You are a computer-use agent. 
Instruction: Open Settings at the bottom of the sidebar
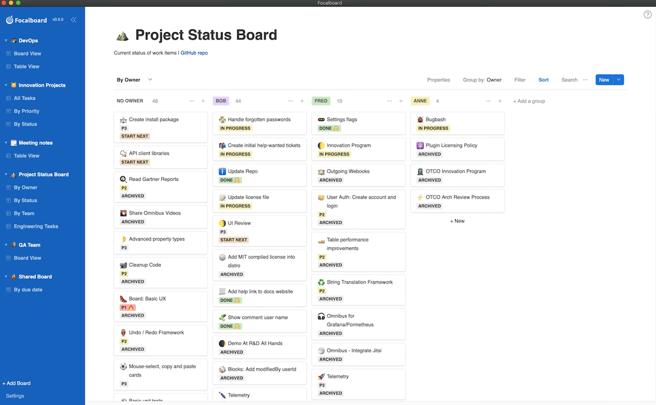(15, 396)
